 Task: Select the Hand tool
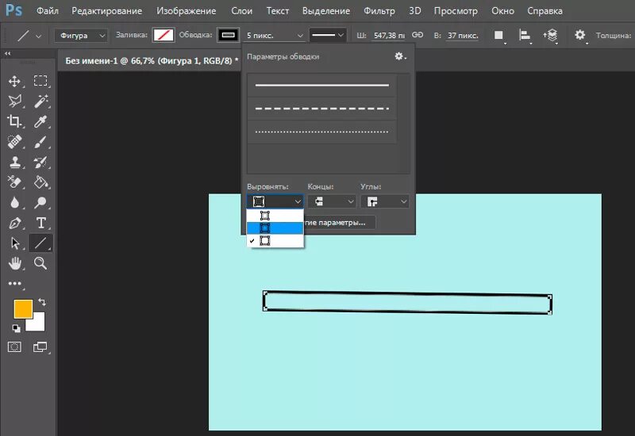[14, 263]
